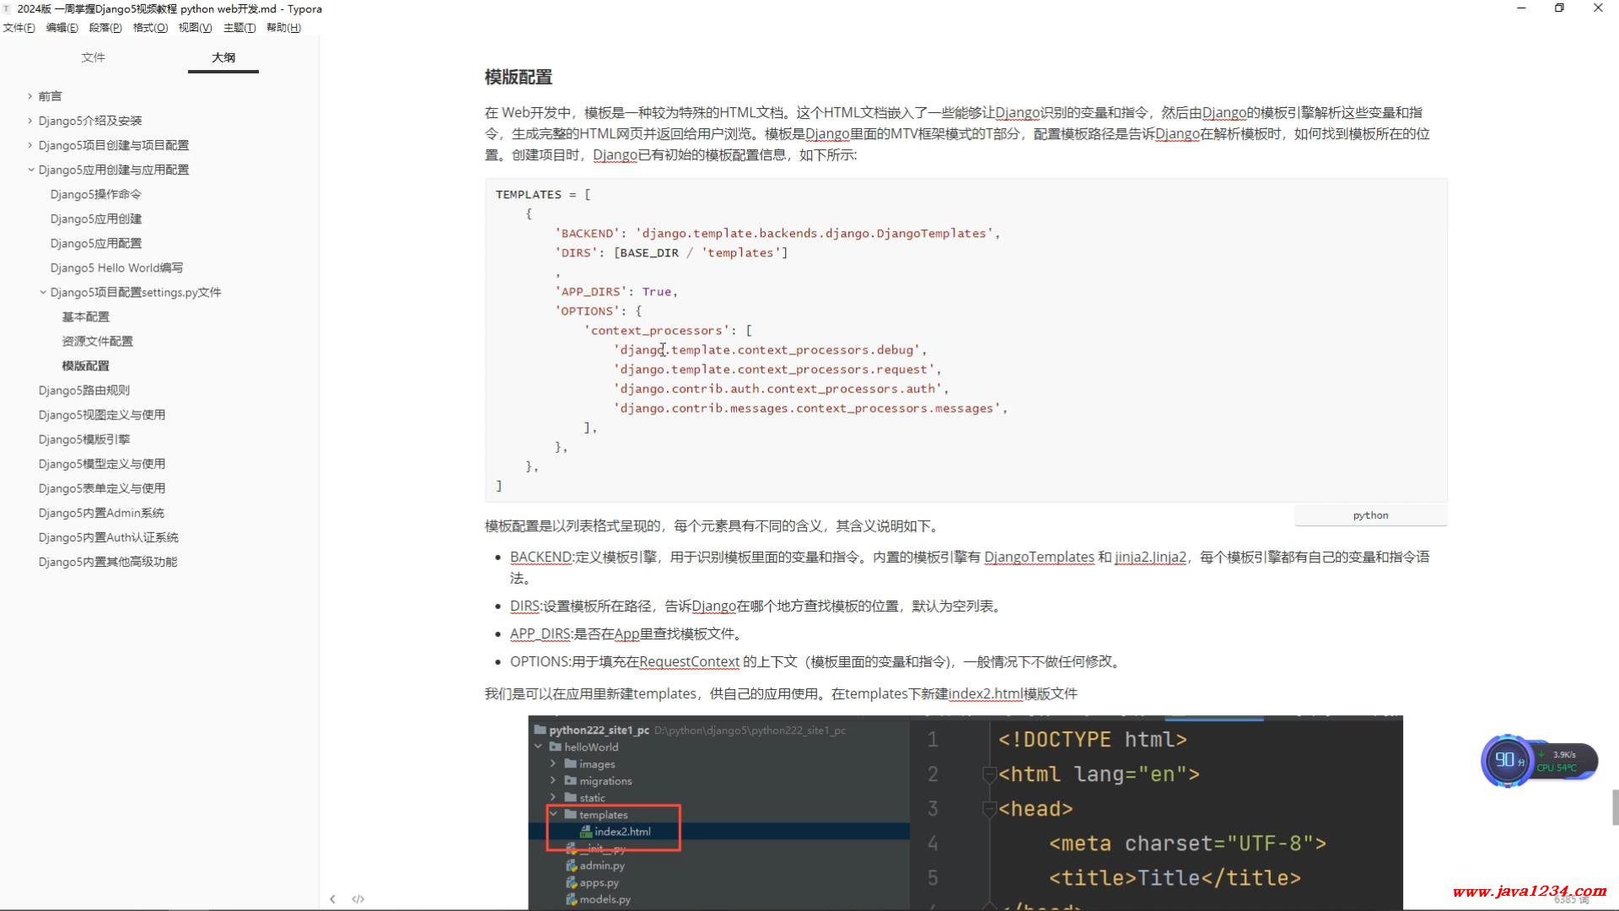
Task: Go to Django5模型定义与使用 outline item
Action: (x=102, y=463)
